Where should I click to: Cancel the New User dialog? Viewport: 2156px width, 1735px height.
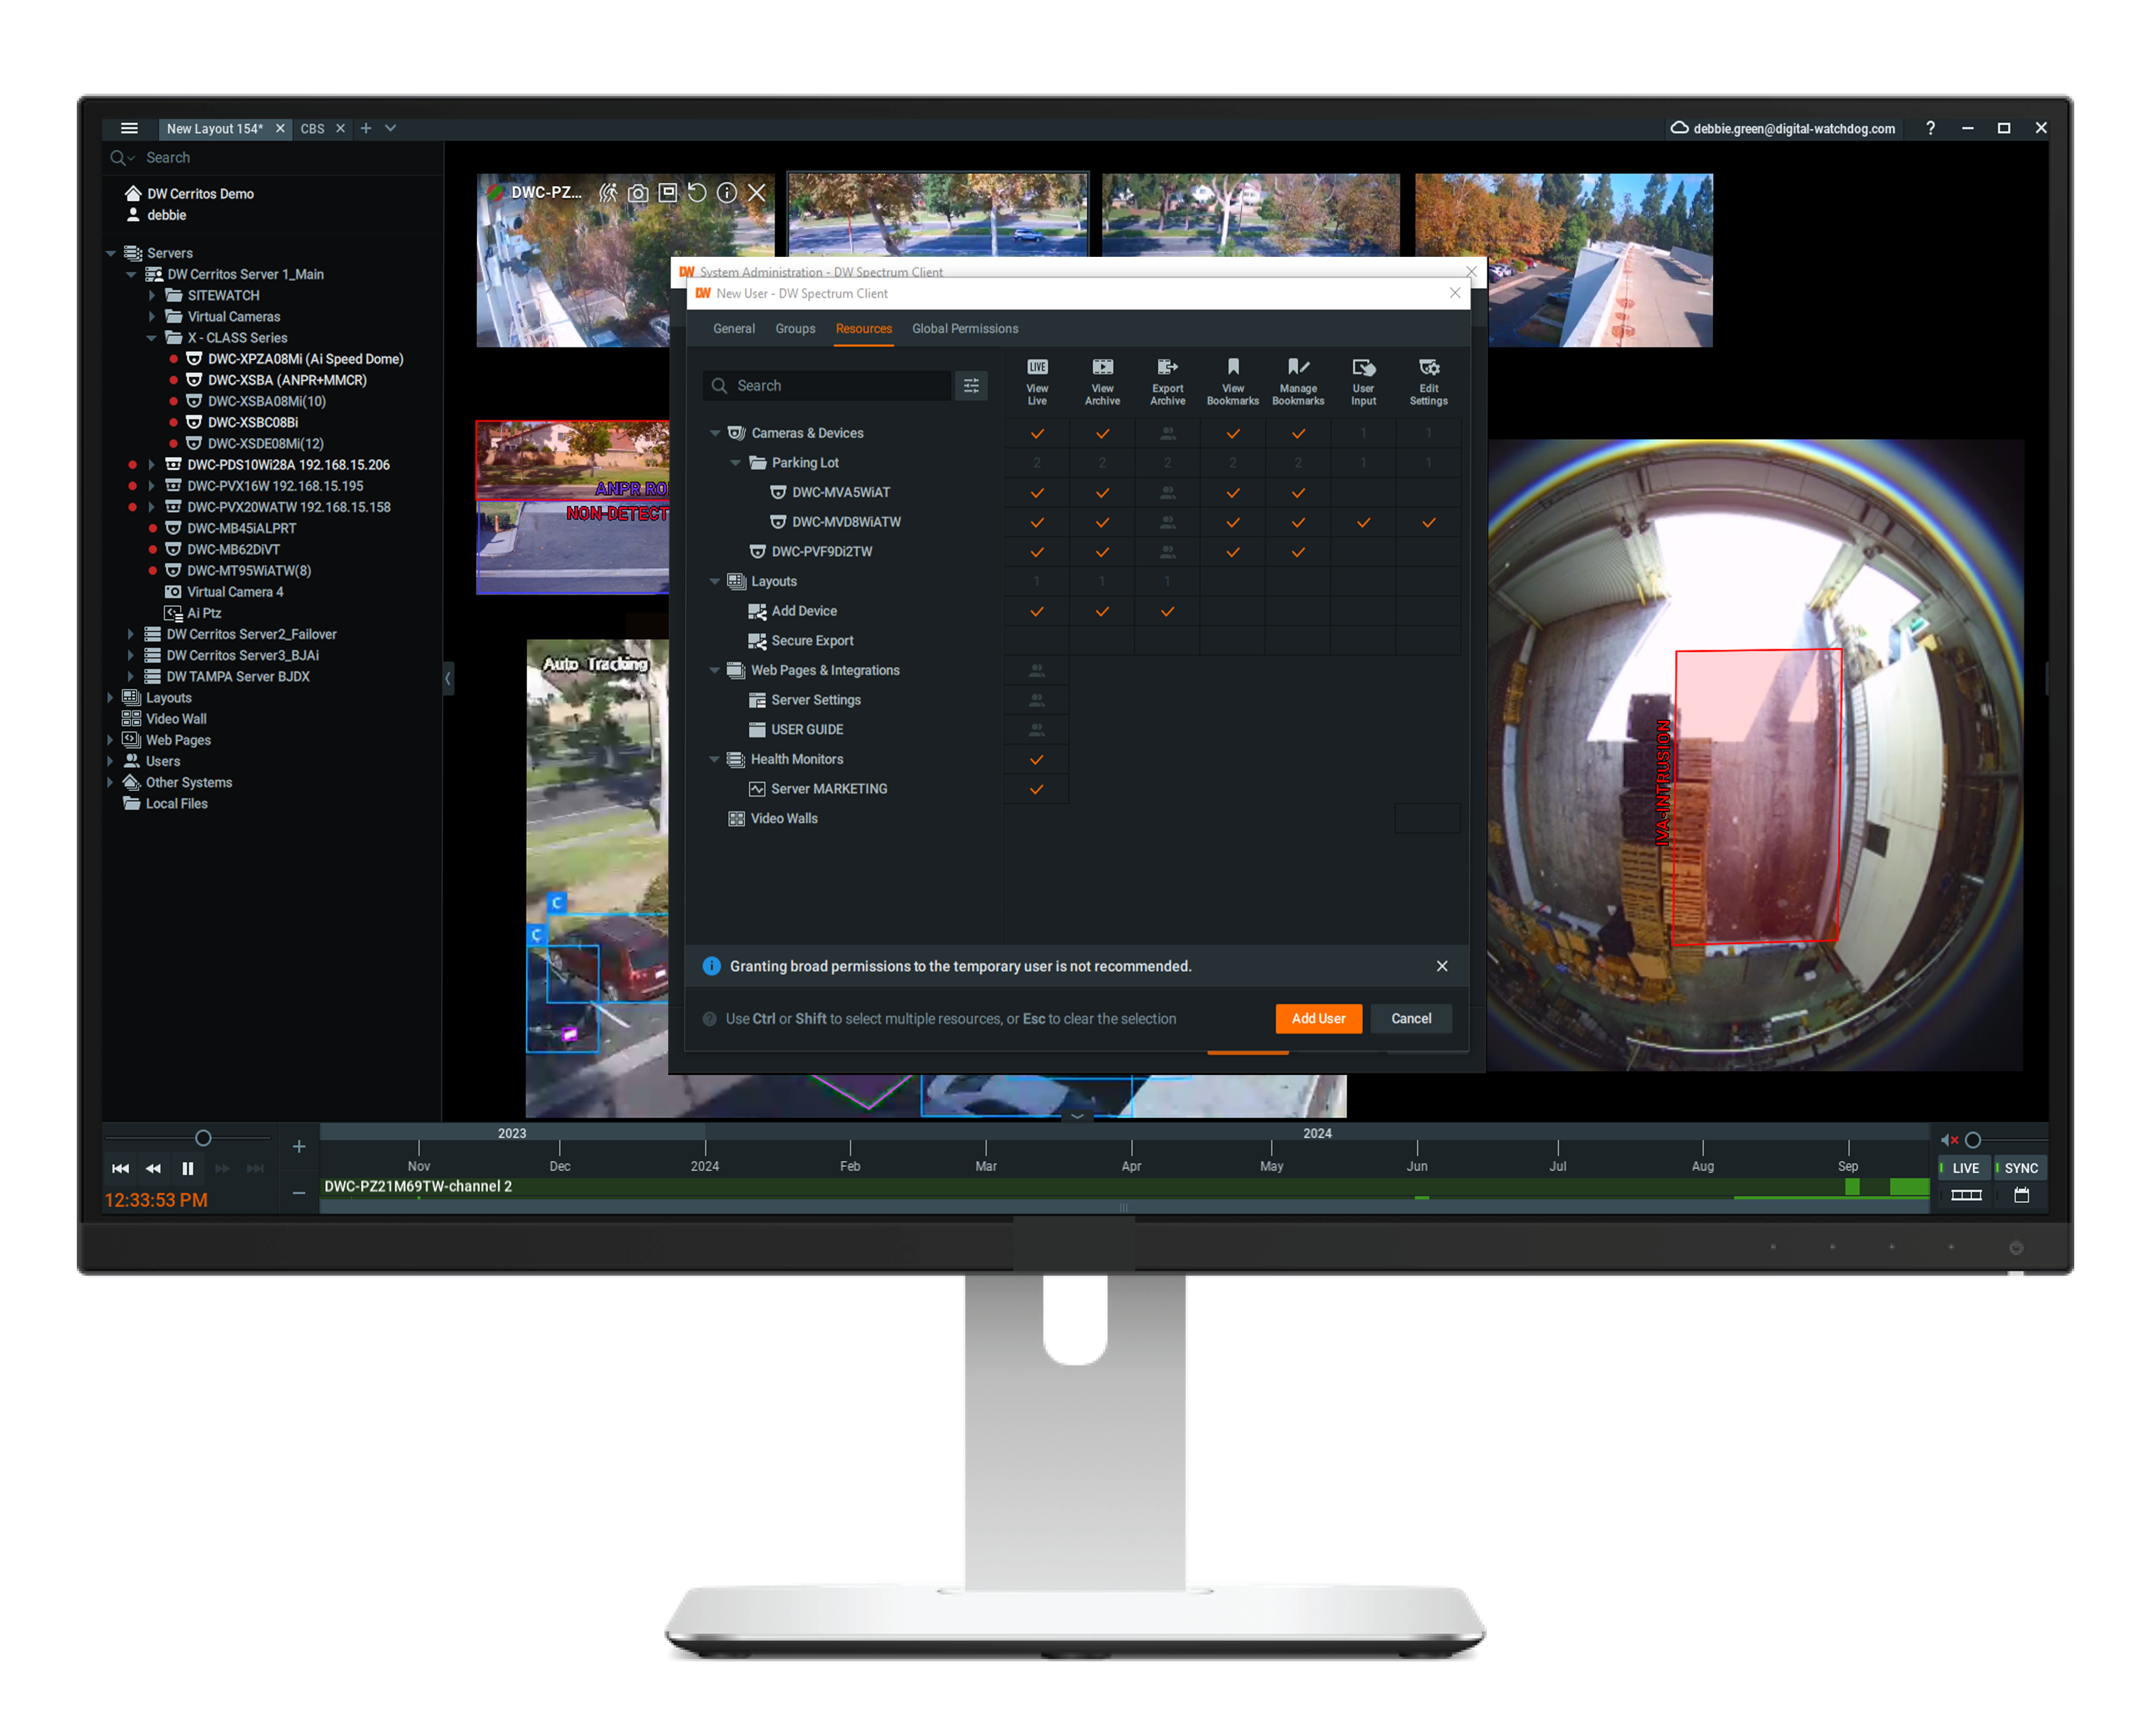click(x=1411, y=1018)
